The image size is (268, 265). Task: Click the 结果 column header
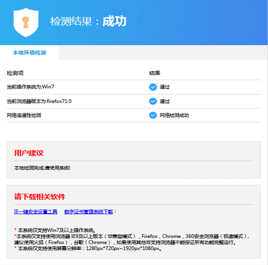tap(155, 73)
